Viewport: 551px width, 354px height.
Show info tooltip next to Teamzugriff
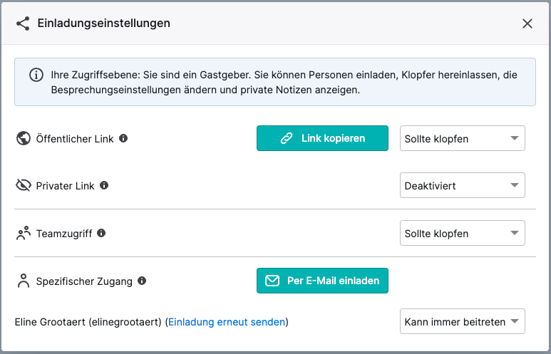(x=101, y=233)
